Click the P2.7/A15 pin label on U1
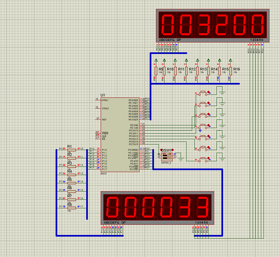 [134, 144]
